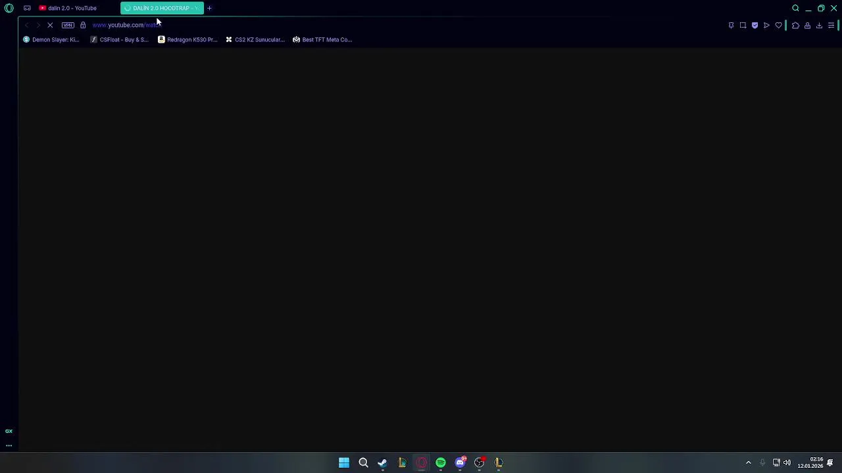
Task: Click the tab search magnifier in the title bar
Action: (795, 8)
